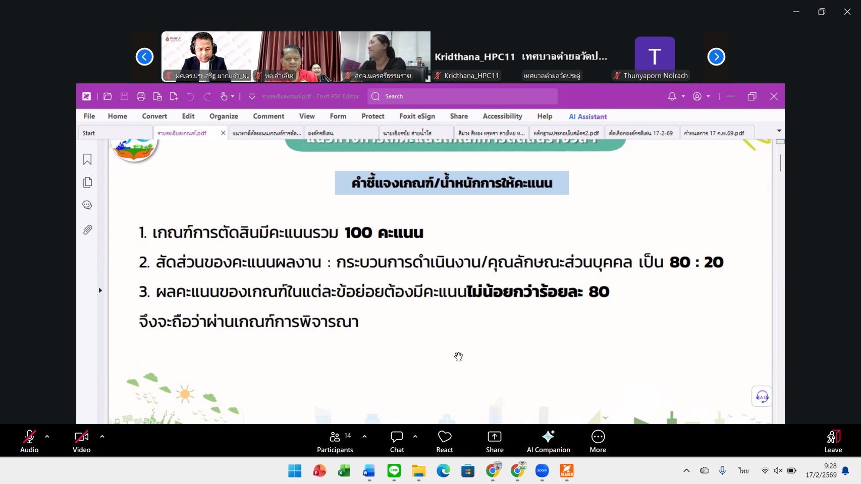Turn on Video camera in Zoom
861x484 pixels.
coord(81,441)
